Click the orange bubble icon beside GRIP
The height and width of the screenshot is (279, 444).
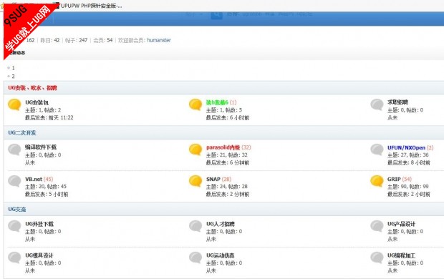click(377, 181)
